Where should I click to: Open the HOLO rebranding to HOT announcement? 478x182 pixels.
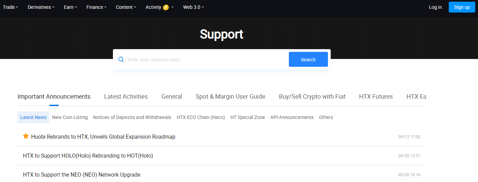[88, 156]
